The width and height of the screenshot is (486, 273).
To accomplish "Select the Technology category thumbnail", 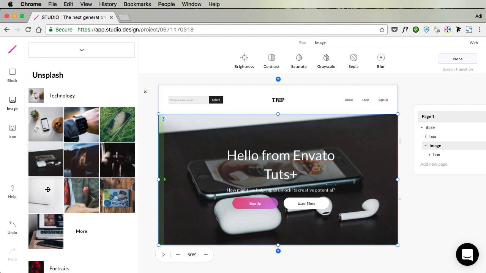I will [x=36, y=96].
